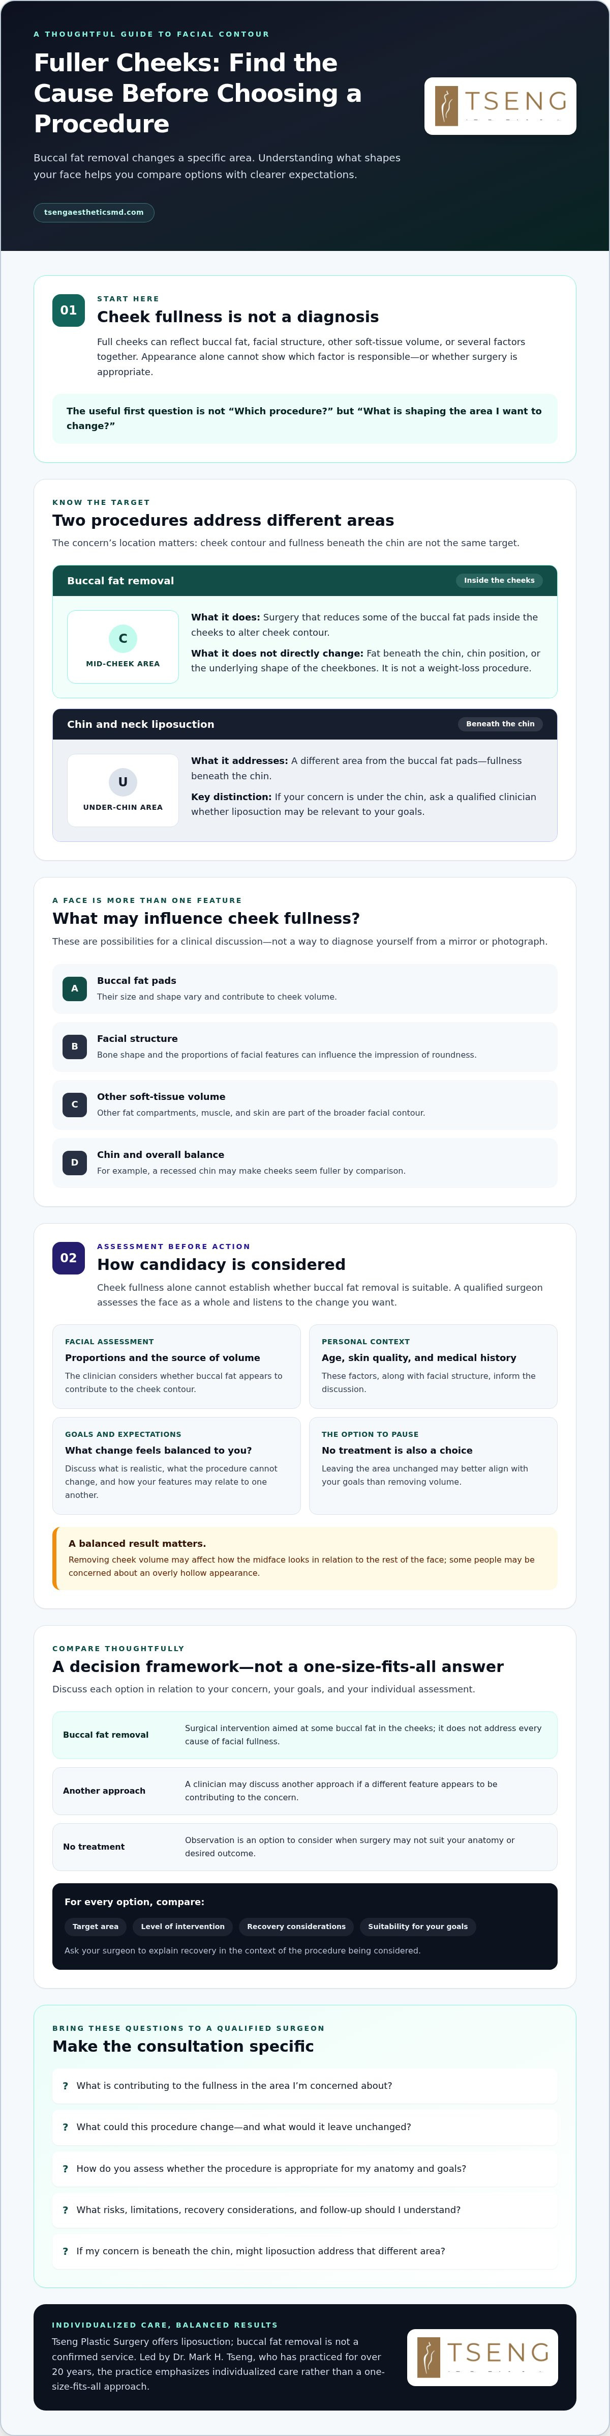Image resolution: width=610 pixels, height=2436 pixels.
Task: Click badge B beside Facial structure
Action: [75, 1047]
